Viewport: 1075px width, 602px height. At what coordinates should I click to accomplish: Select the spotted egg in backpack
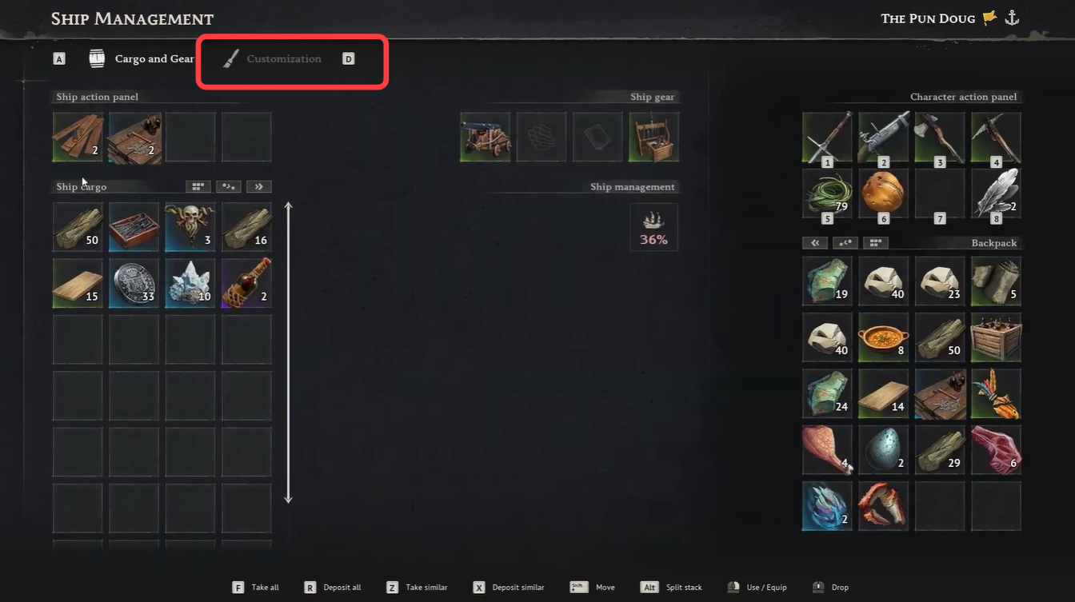click(x=884, y=450)
